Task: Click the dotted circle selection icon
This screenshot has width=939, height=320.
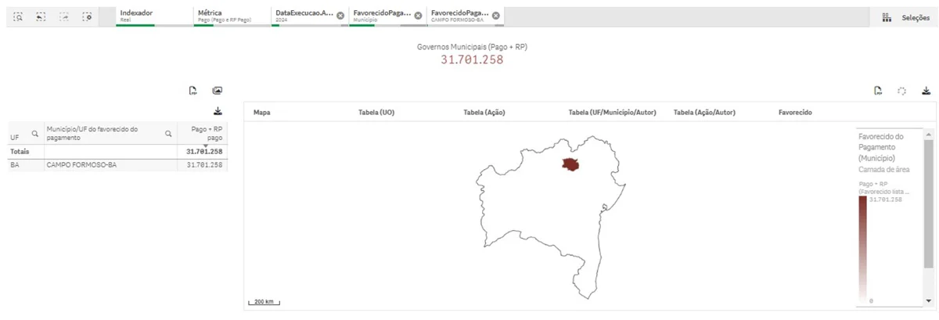Action: 902,91
